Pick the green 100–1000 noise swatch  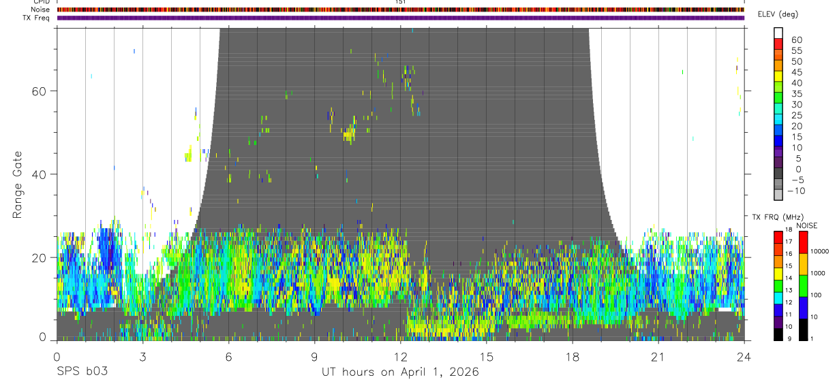click(x=804, y=286)
